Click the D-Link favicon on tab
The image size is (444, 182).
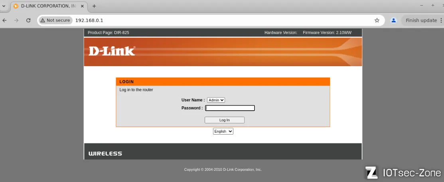coord(16,6)
